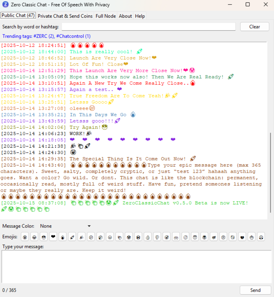Insert the grinning face emoji

pyautogui.click(x=25, y=237)
